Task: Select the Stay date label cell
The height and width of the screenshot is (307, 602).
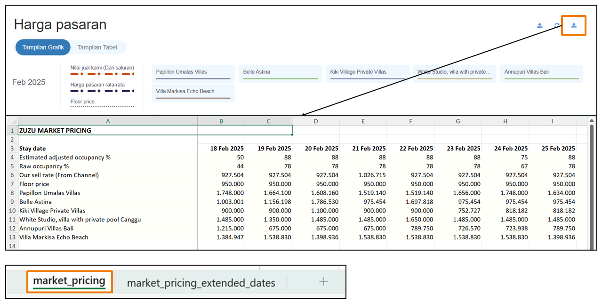Action: tap(108, 149)
